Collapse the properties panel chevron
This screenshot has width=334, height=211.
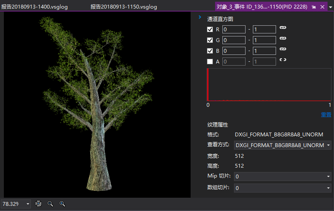tap(200, 17)
